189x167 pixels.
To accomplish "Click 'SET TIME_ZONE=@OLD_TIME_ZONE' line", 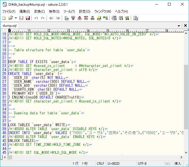I will 50,144.
